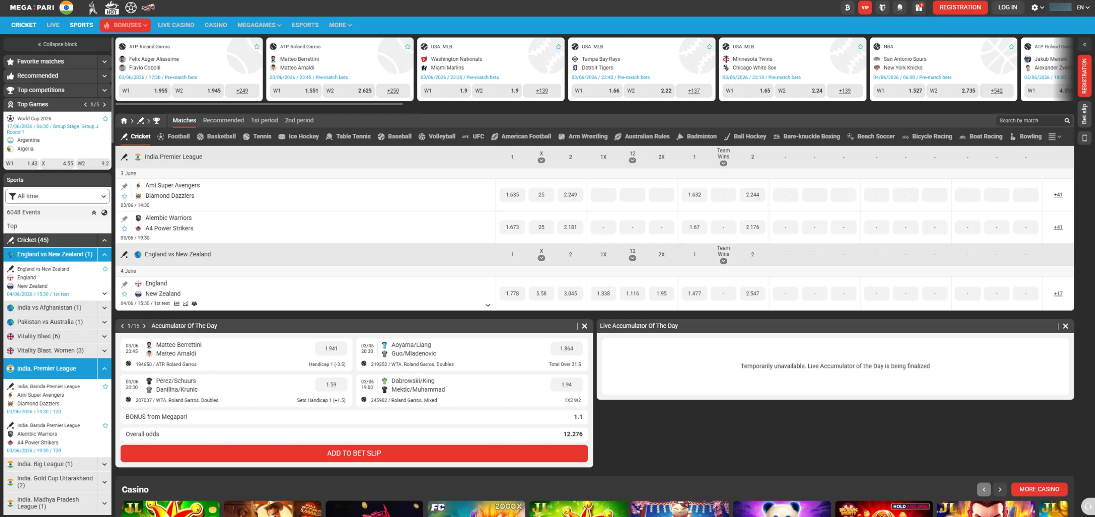Favorite the Felix Auger Aliassime match card
The height and width of the screenshot is (517, 1095).
pyautogui.click(x=257, y=47)
